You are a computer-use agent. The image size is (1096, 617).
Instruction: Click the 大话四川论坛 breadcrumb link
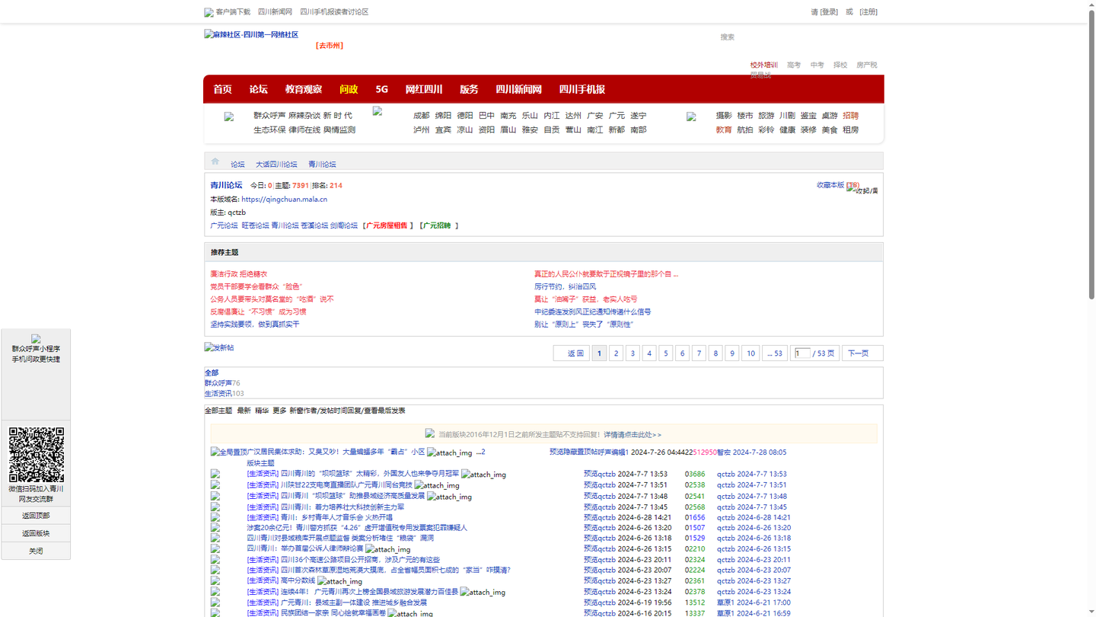tap(276, 165)
